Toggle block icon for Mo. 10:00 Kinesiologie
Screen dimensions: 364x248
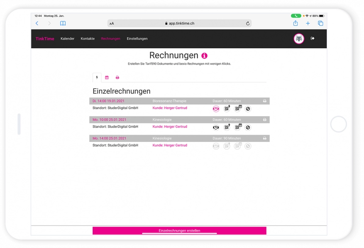tap(248, 127)
